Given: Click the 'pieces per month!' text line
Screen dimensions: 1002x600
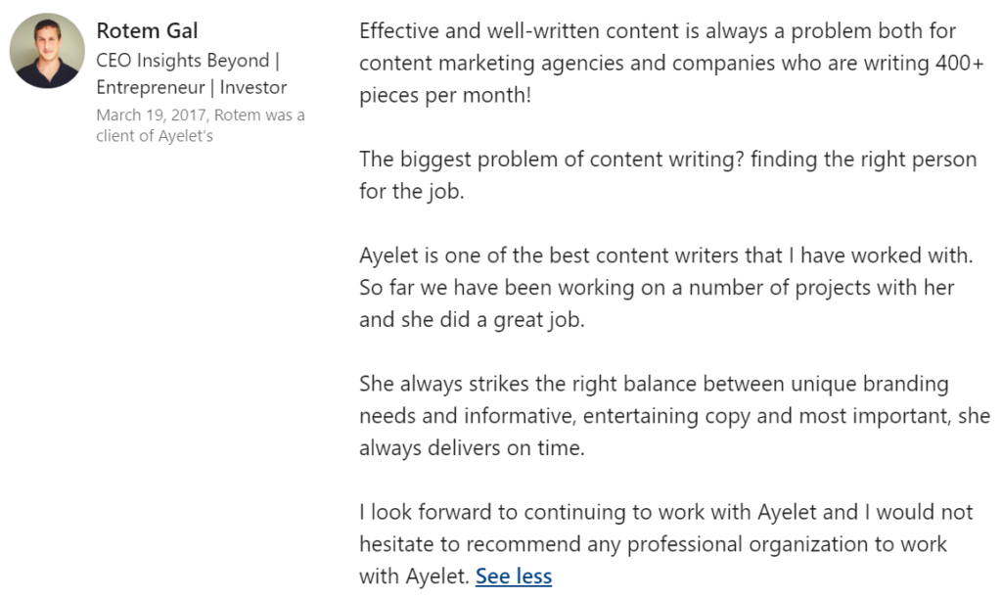Looking at the screenshot, I should coord(445,95).
